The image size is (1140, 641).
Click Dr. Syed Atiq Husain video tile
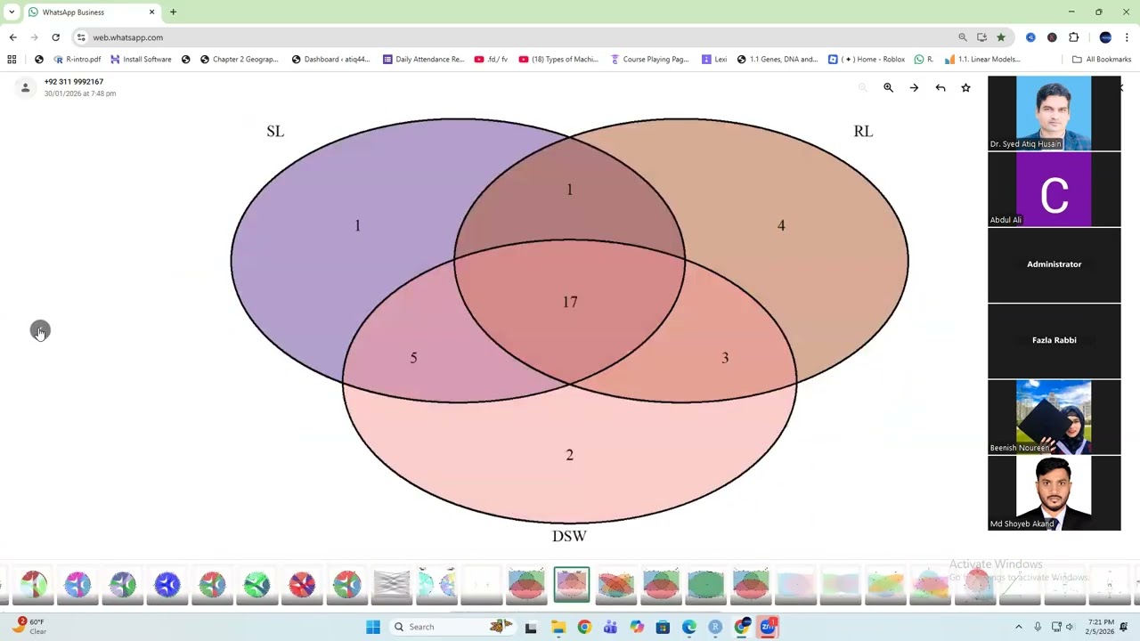point(1054,113)
